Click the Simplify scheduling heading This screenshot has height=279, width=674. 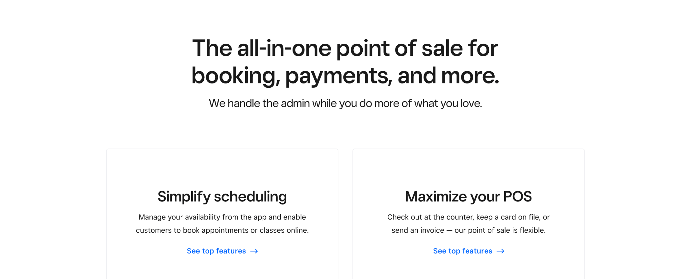pos(222,197)
